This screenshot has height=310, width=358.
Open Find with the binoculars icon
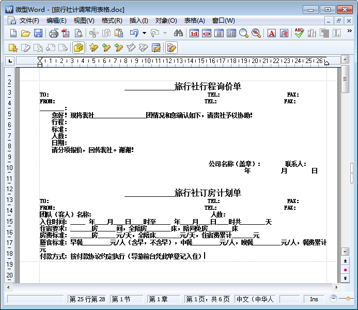pyautogui.click(x=178, y=34)
